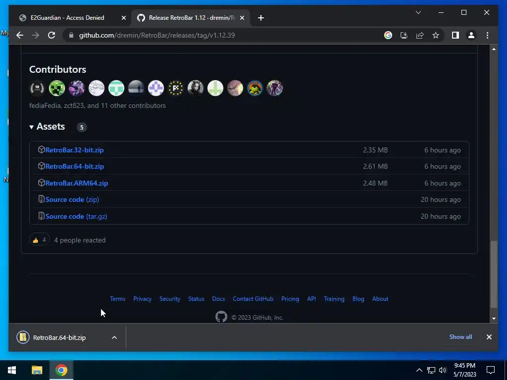507x380 pixels.
Task: Click the package icon next to RetroBar.32-bit.zip
Action: click(41, 149)
